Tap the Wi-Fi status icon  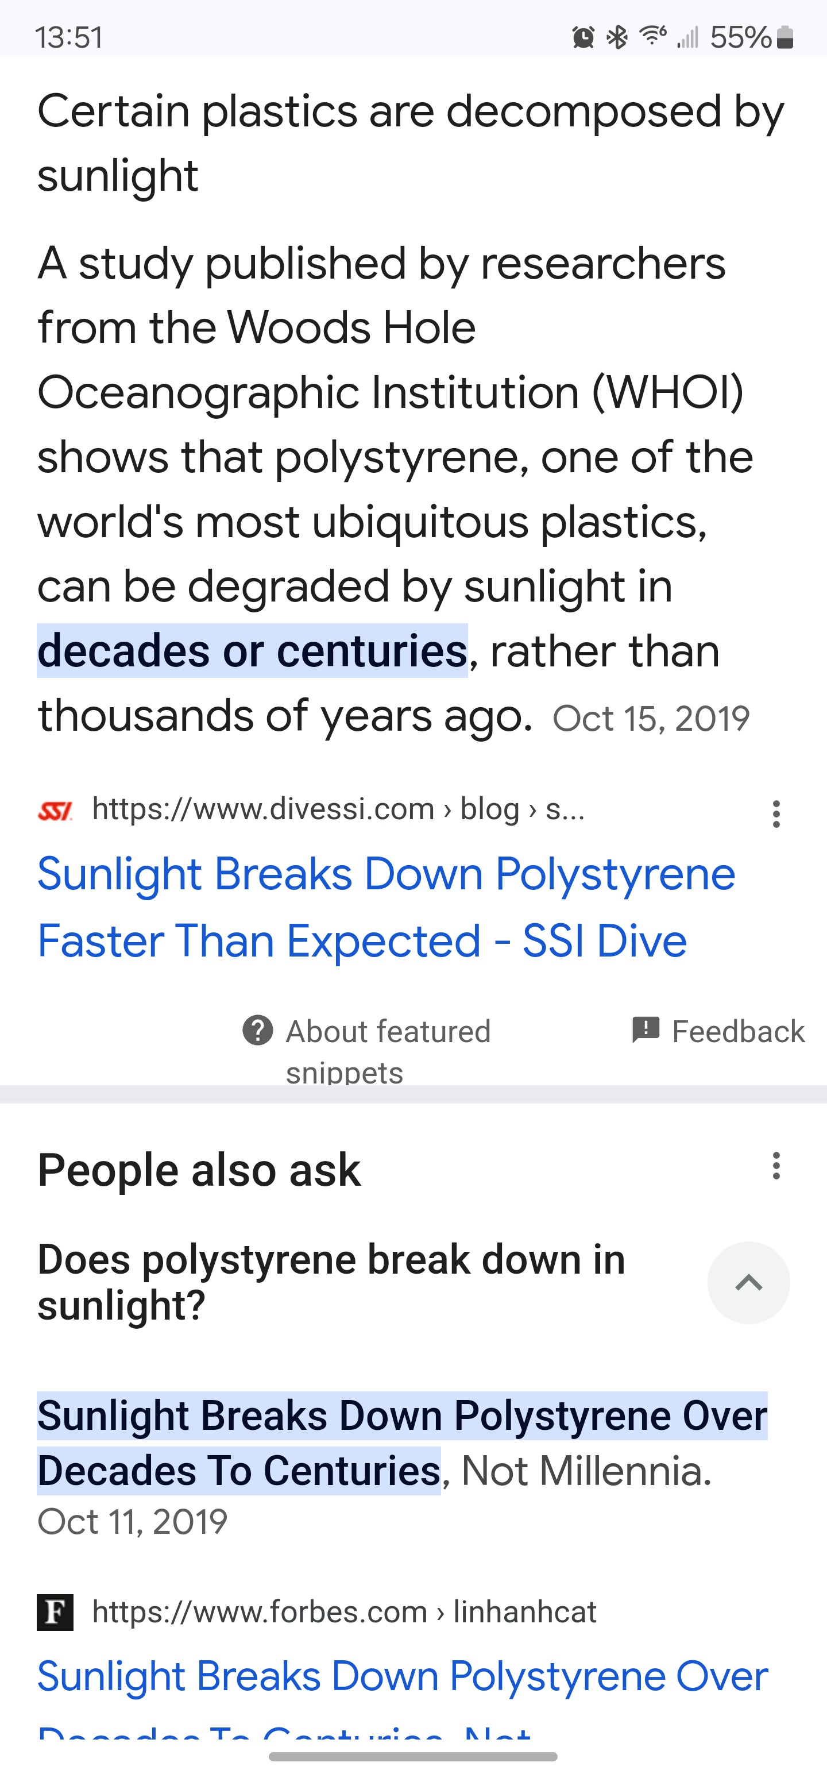coord(653,36)
